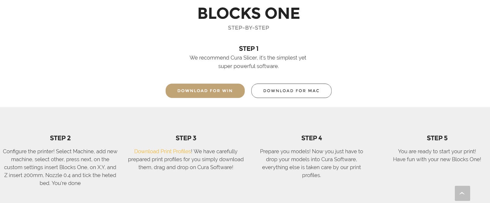Click the Download for Win button
490x203 pixels.
coord(205,91)
